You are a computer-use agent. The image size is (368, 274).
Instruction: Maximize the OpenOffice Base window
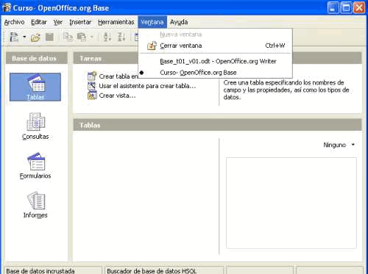pyautogui.click(x=346, y=8)
